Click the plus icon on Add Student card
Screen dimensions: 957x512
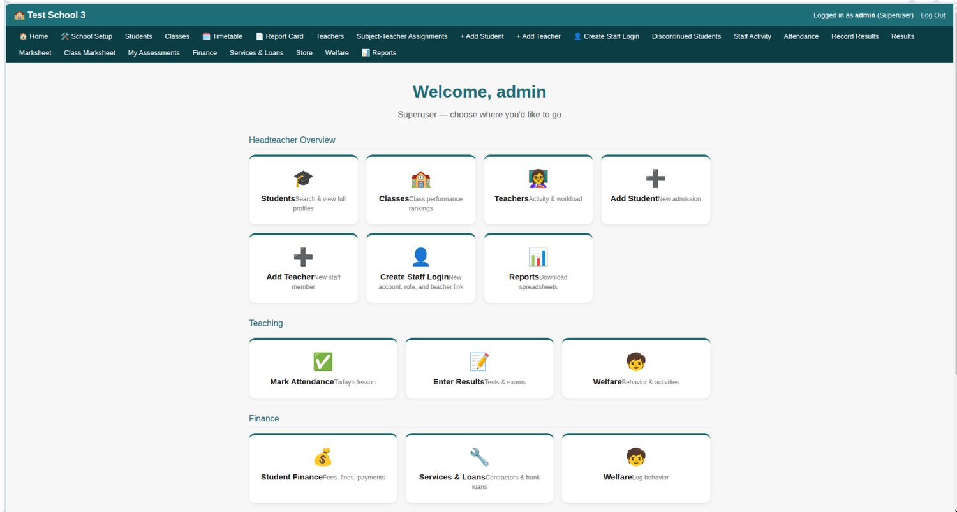pos(656,179)
